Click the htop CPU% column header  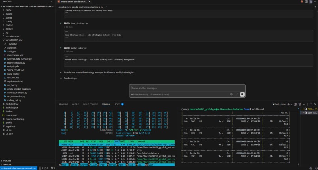[x=116, y=141]
